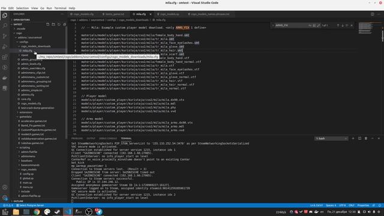
Task: Open admin_levels.cfg in Explorer
Action: click(31, 64)
